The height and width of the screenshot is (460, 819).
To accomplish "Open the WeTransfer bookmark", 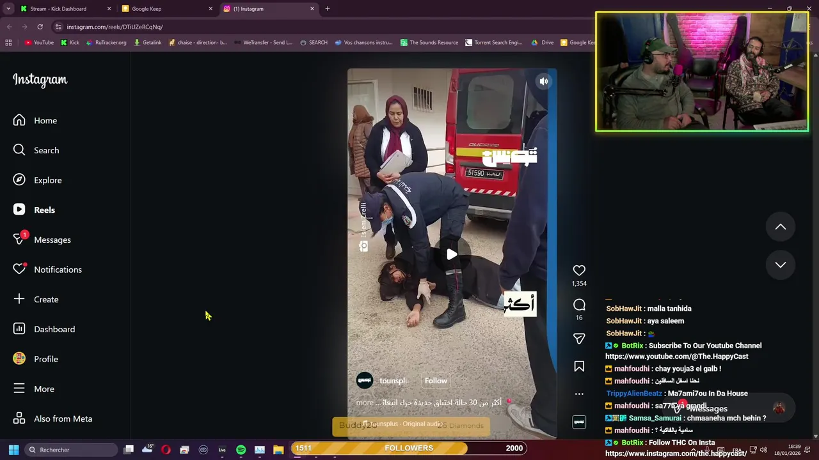I will 263,43.
